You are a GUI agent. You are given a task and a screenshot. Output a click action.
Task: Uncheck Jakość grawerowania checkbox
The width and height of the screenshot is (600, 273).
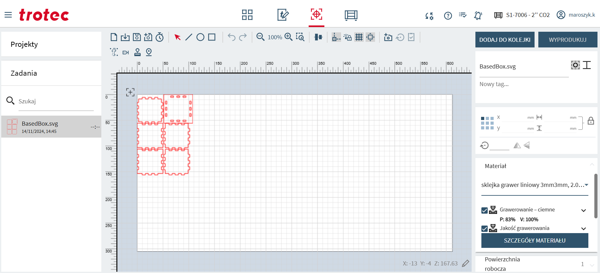click(485, 229)
